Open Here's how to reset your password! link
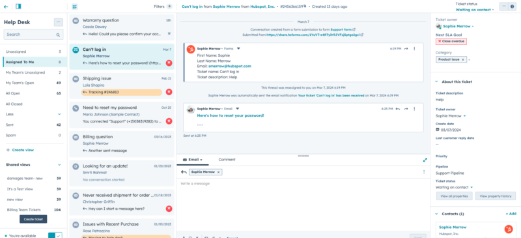 pos(231,115)
